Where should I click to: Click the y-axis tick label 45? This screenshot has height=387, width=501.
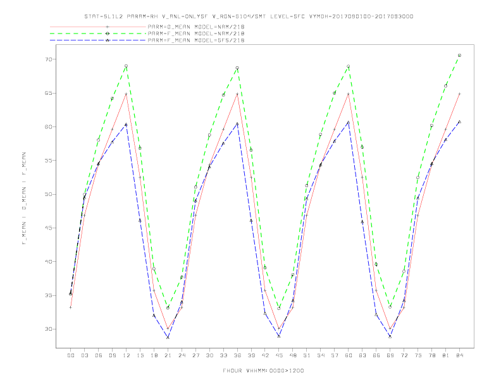tap(49, 228)
